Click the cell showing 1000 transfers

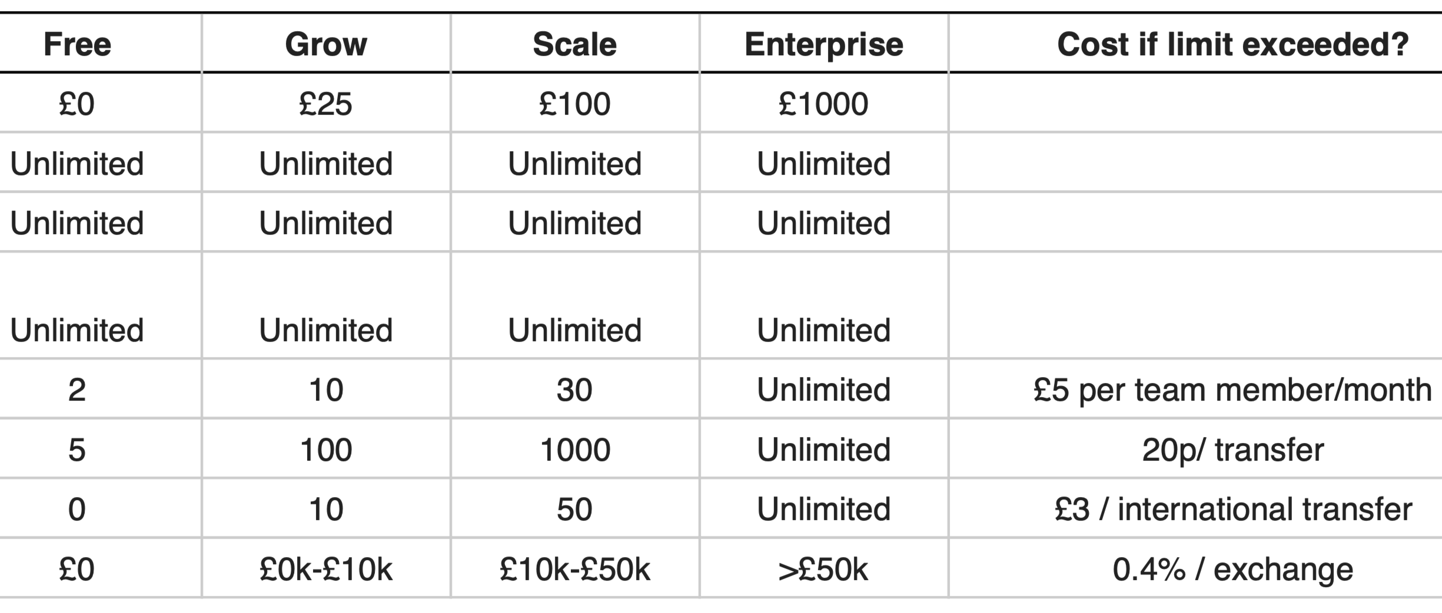point(574,450)
